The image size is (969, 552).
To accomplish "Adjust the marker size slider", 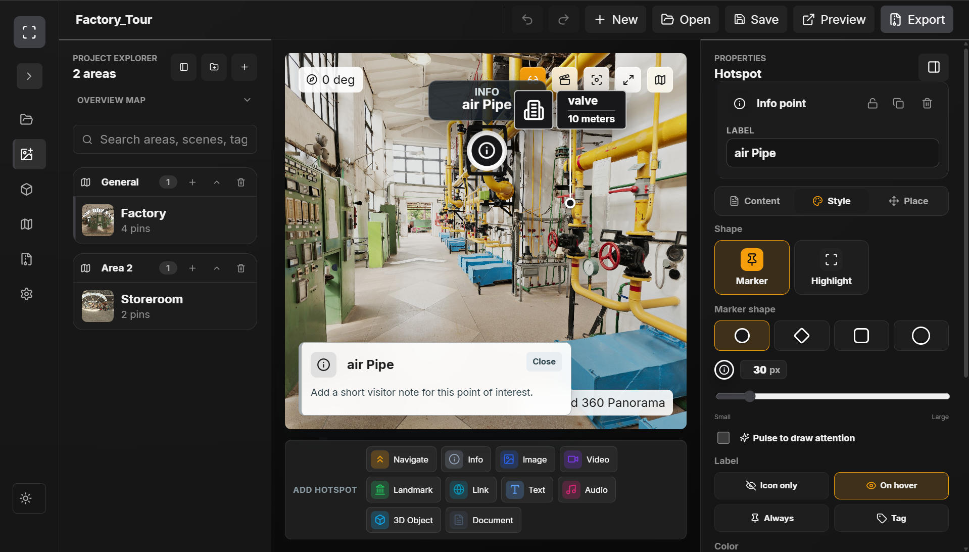I will coord(833,396).
